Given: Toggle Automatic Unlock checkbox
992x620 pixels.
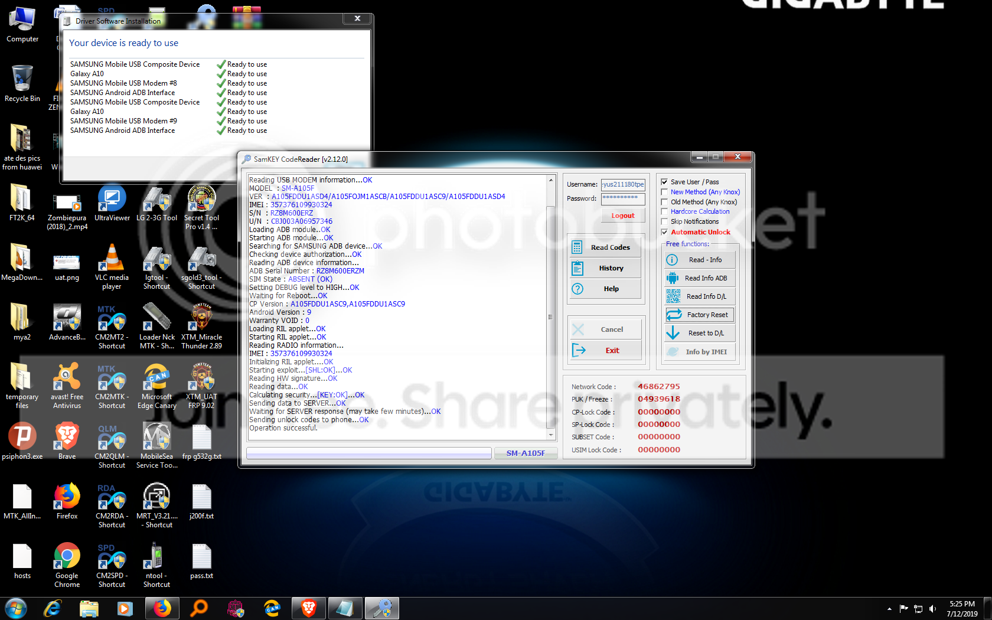Looking at the screenshot, I should pos(664,232).
